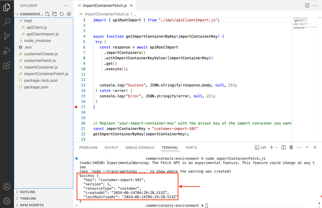This screenshot has height=208, width=322.
Task: Open terminal panel more actions
Action: tap(299, 147)
